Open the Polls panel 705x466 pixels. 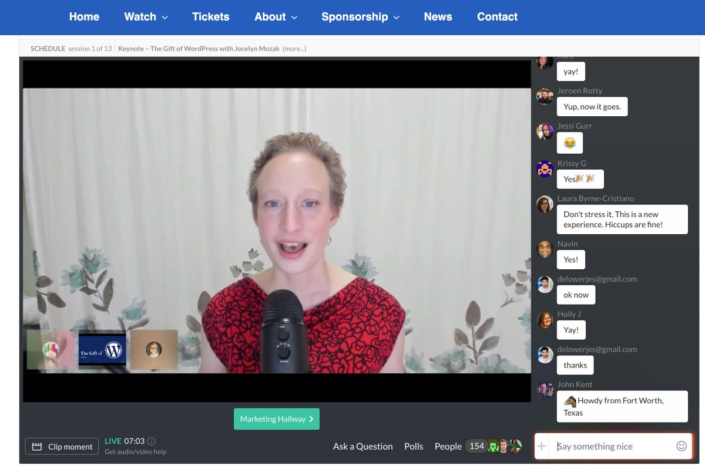pyautogui.click(x=414, y=447)
